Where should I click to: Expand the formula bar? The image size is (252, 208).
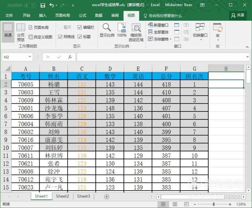248,57
